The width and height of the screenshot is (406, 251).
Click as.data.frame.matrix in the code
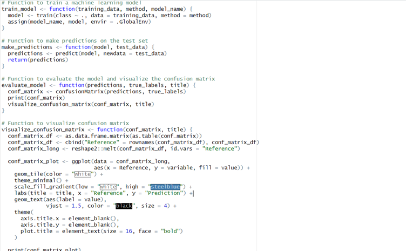pos(98,136)
